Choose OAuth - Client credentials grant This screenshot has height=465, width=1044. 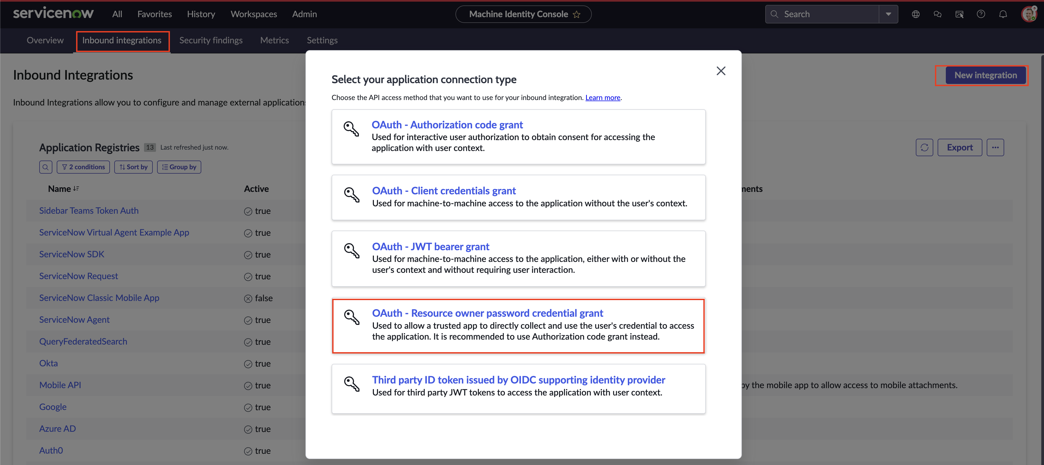pos(444,191)
